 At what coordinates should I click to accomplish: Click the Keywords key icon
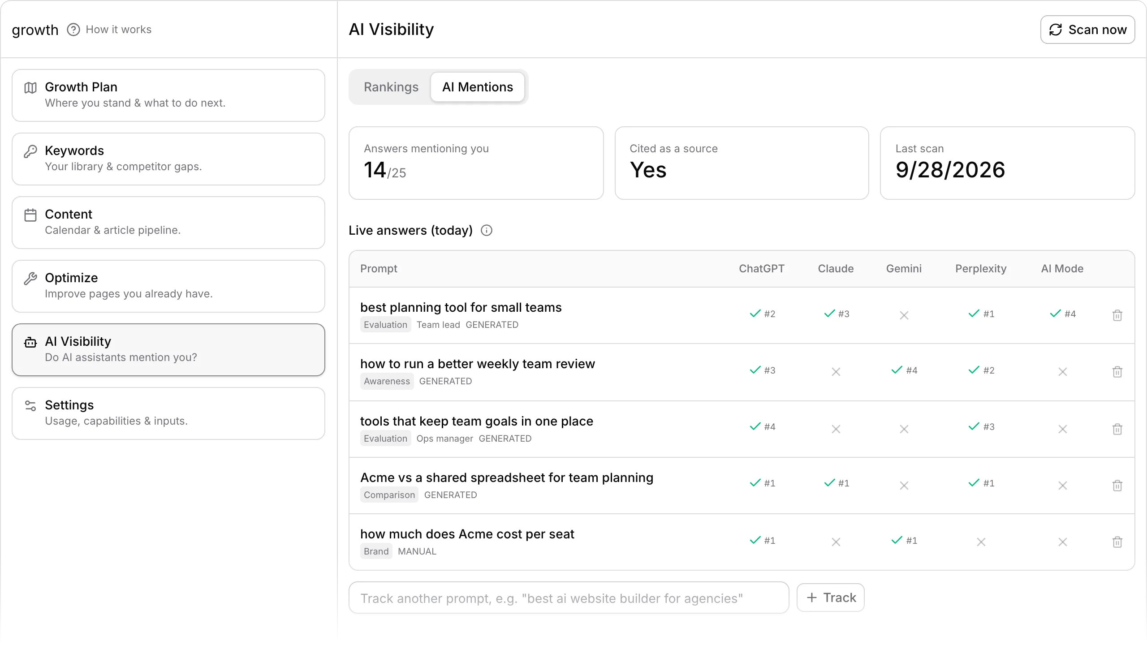pos(30,151)
